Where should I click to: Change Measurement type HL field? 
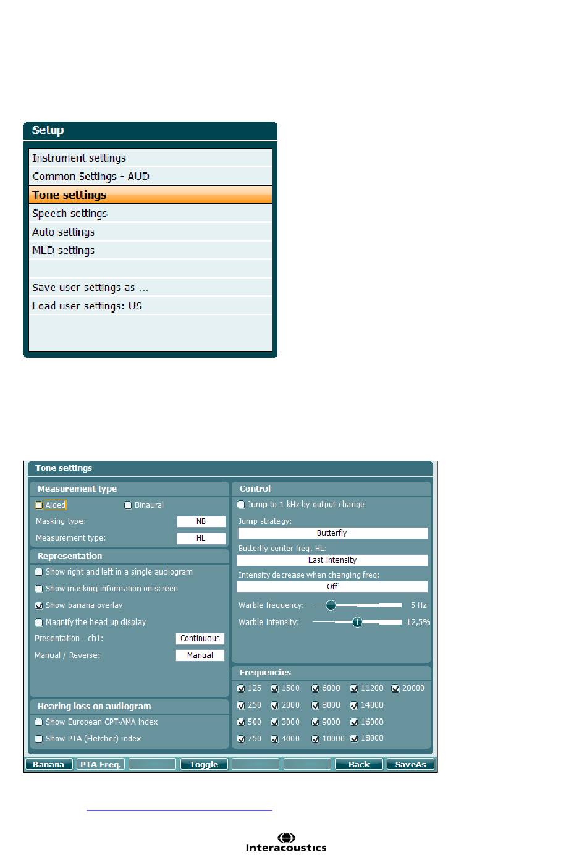point(201,538)
